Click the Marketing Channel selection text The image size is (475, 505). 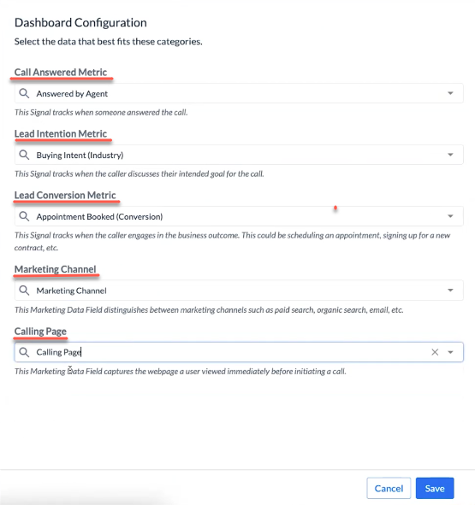(71, 291)
